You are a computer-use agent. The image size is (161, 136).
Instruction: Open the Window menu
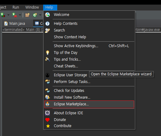tap(32, 7)
